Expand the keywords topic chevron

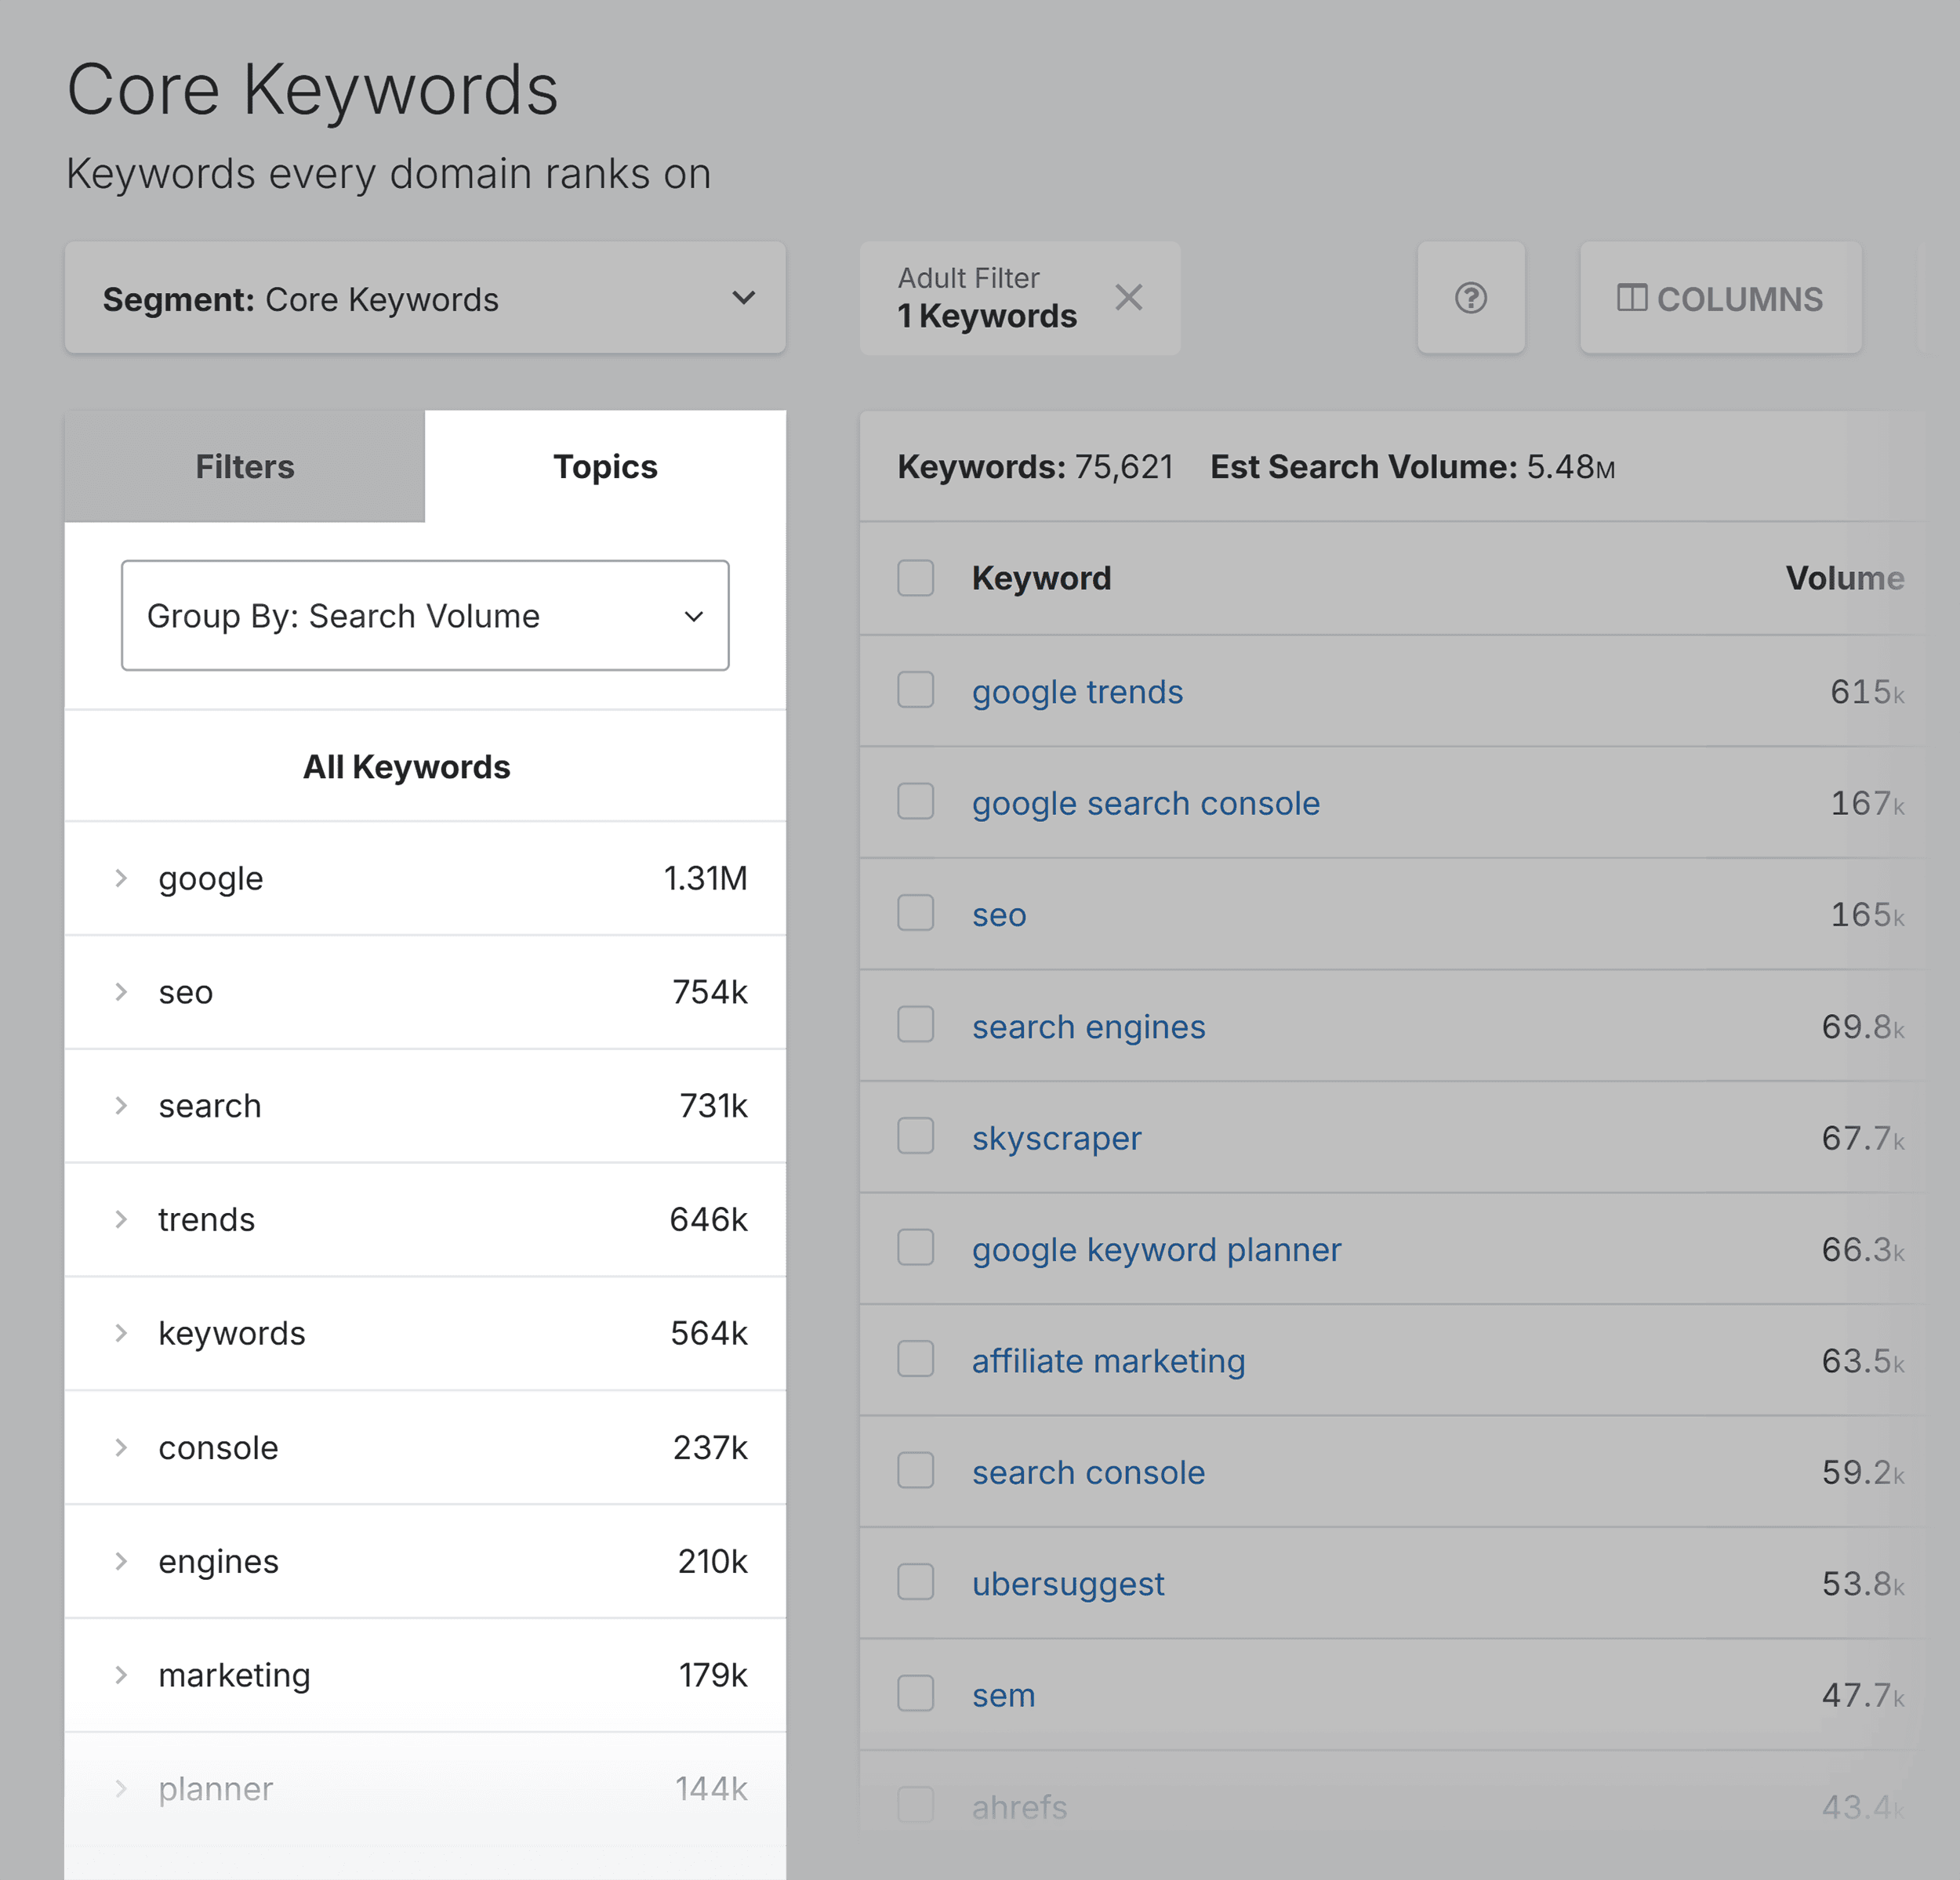[x=121, y=1333]
